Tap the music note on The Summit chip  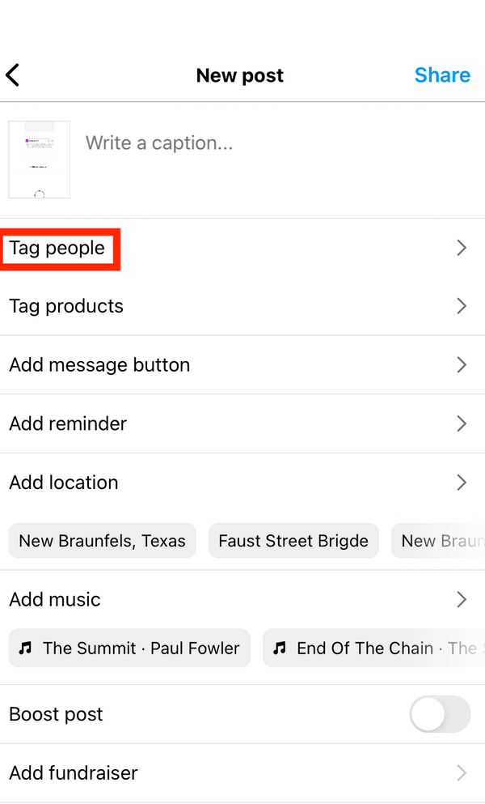coord(26,649)
